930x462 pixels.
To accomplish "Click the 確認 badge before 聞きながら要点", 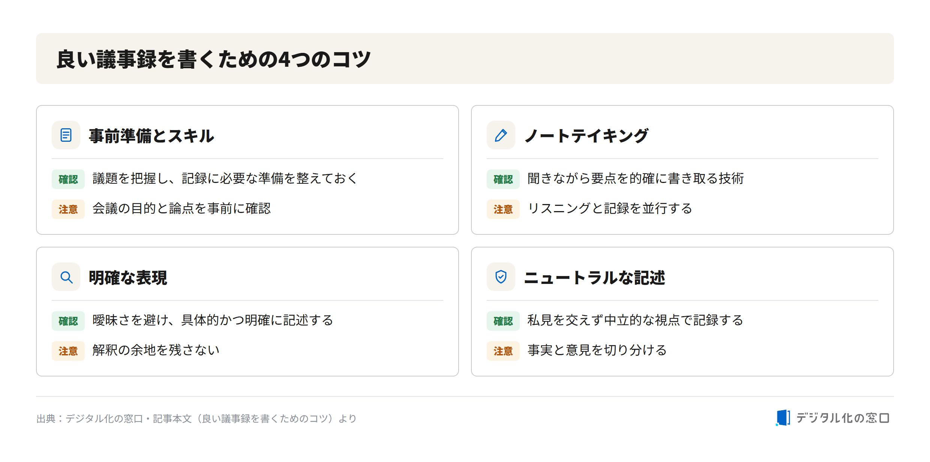I will coord(503,179).
